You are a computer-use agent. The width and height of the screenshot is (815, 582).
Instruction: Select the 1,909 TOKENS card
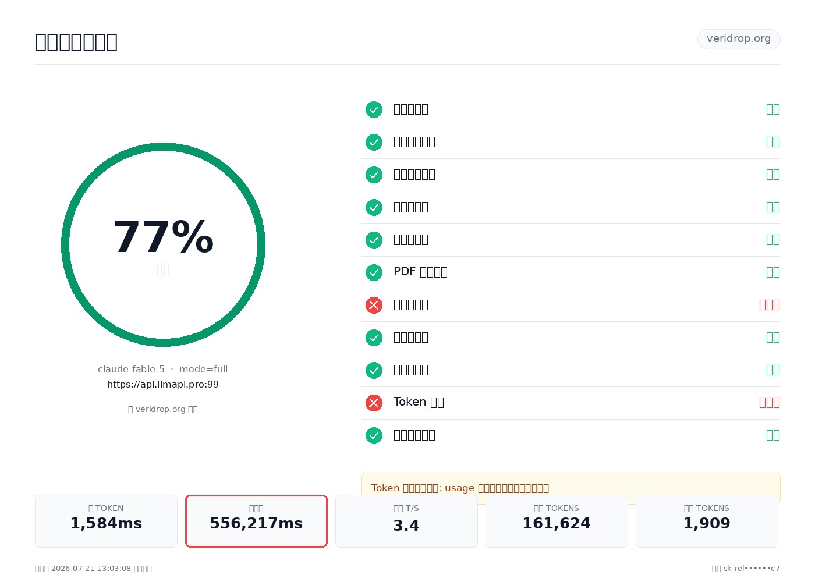coord(707,521)
